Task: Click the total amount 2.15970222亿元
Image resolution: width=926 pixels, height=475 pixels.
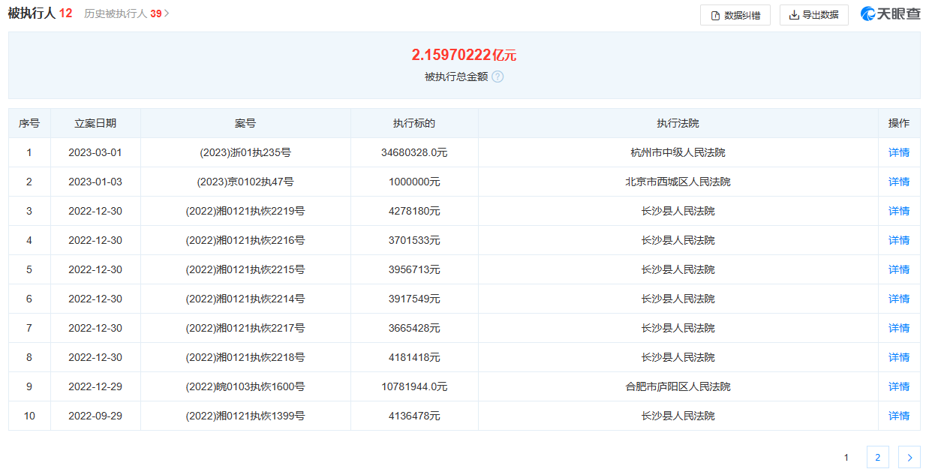Action: tap(464, 55)
